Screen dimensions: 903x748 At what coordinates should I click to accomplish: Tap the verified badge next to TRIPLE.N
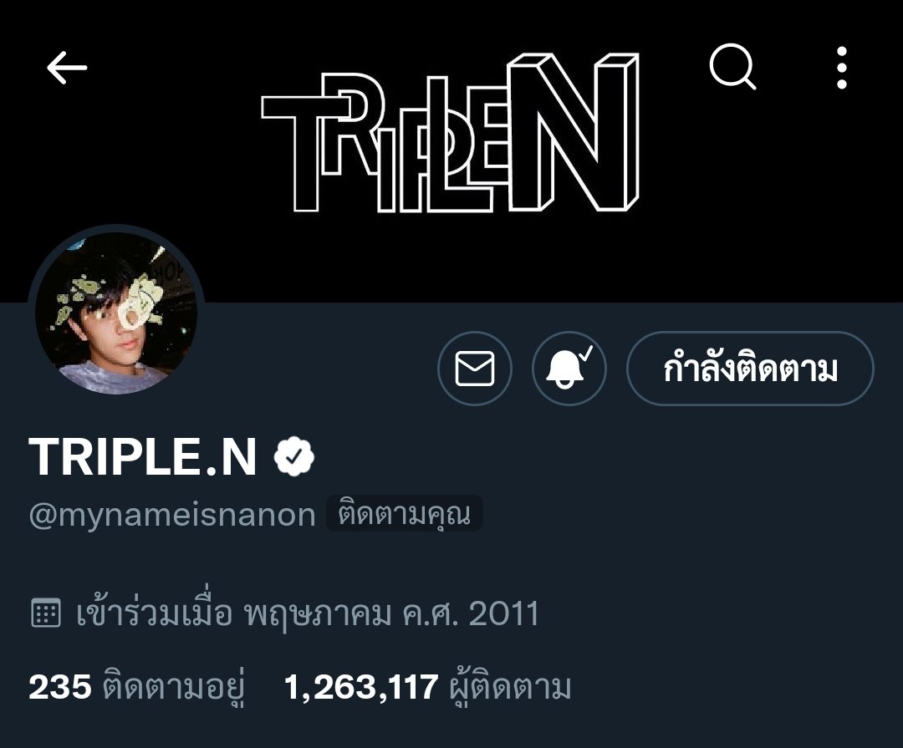[293, 456]
